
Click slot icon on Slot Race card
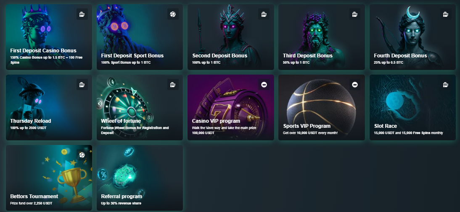[446, 85]
